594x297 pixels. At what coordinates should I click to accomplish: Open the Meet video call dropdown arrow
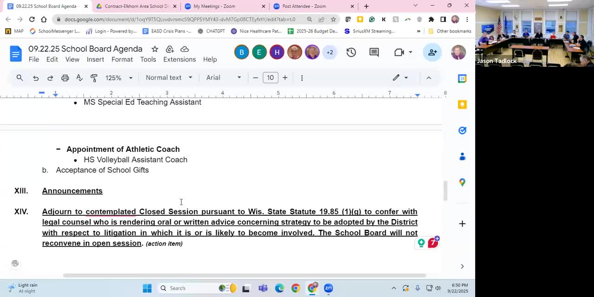410,52
